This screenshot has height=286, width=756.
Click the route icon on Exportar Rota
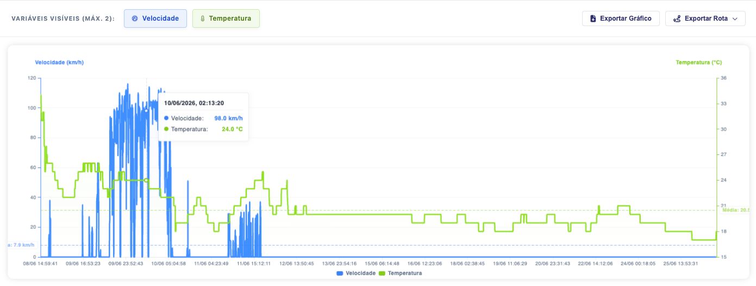tap(677, 18)
